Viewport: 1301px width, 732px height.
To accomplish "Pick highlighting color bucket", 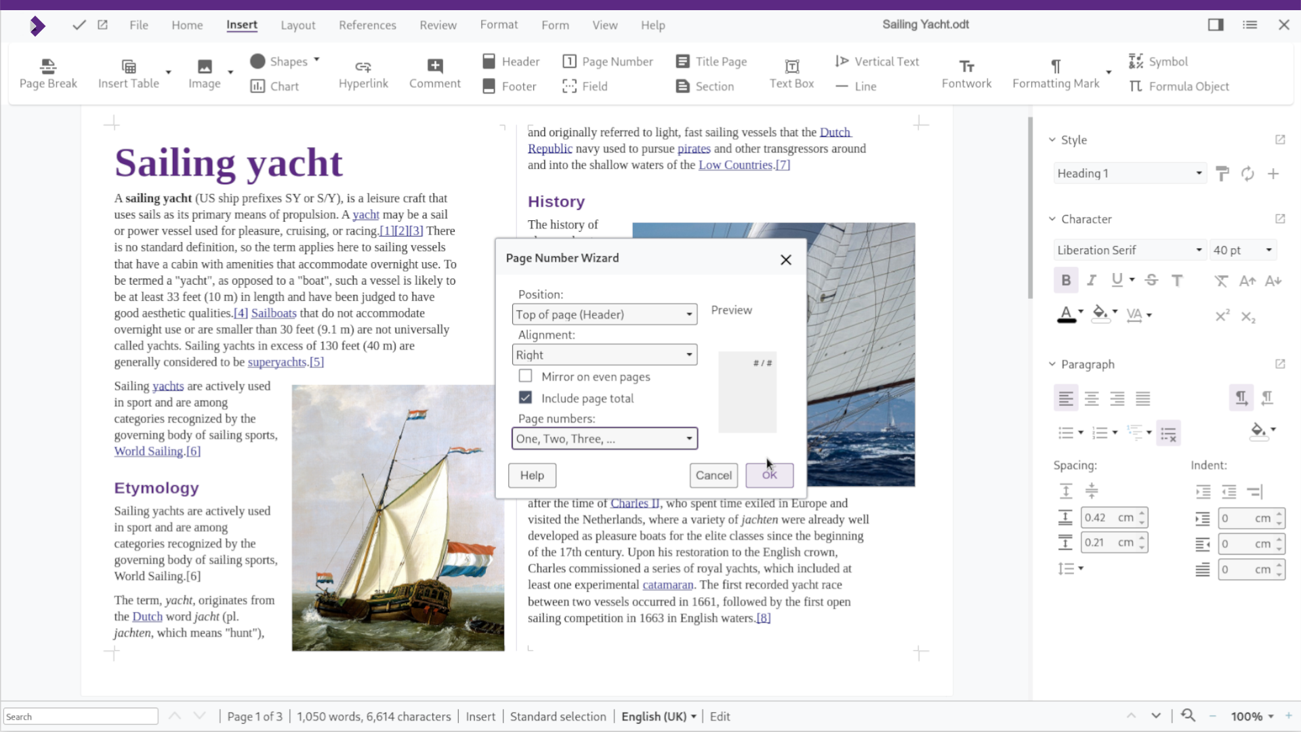I will click(1100, 314).
